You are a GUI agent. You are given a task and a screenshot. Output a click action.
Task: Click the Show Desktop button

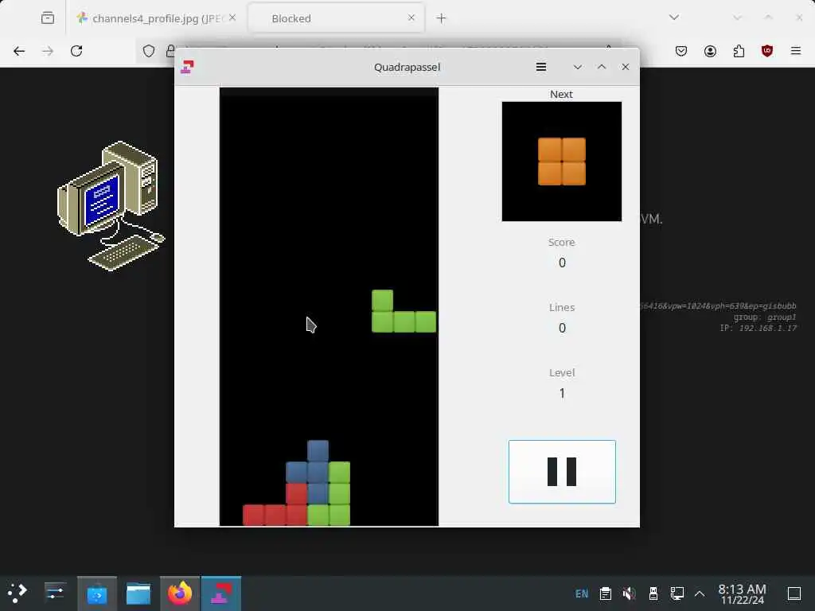pyautogui.click(x=794, y=593)
